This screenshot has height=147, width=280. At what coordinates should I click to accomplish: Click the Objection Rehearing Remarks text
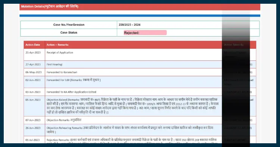coord(130,130)
